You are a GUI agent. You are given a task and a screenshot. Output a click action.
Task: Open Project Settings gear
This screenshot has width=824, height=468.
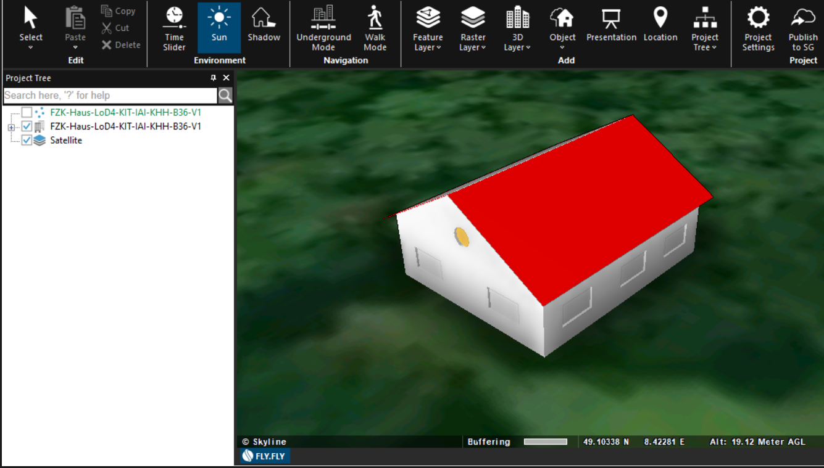tap(758, 28)
